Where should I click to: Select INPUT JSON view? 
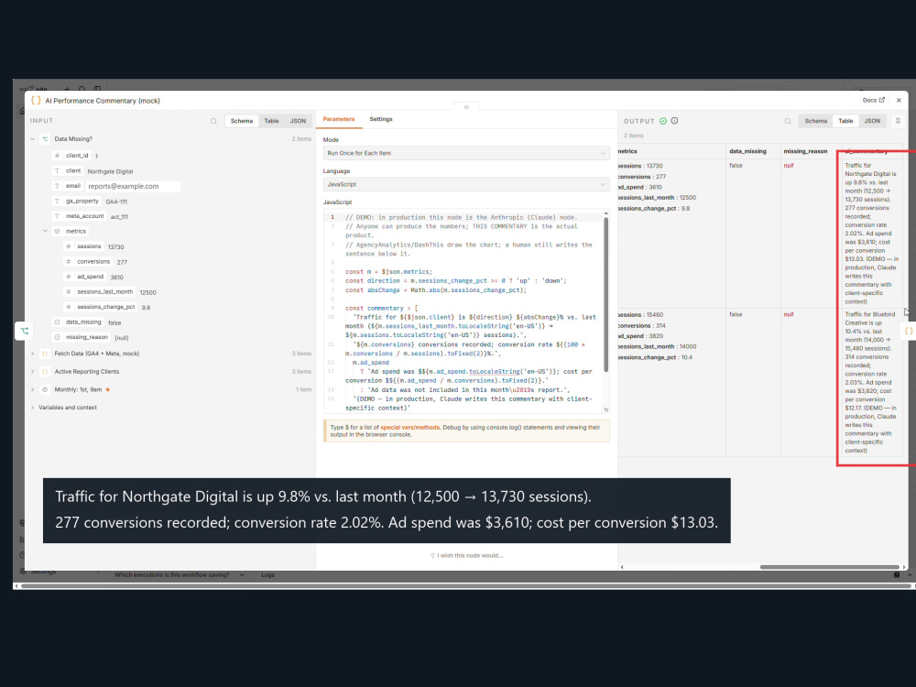(x=298, y=121)
